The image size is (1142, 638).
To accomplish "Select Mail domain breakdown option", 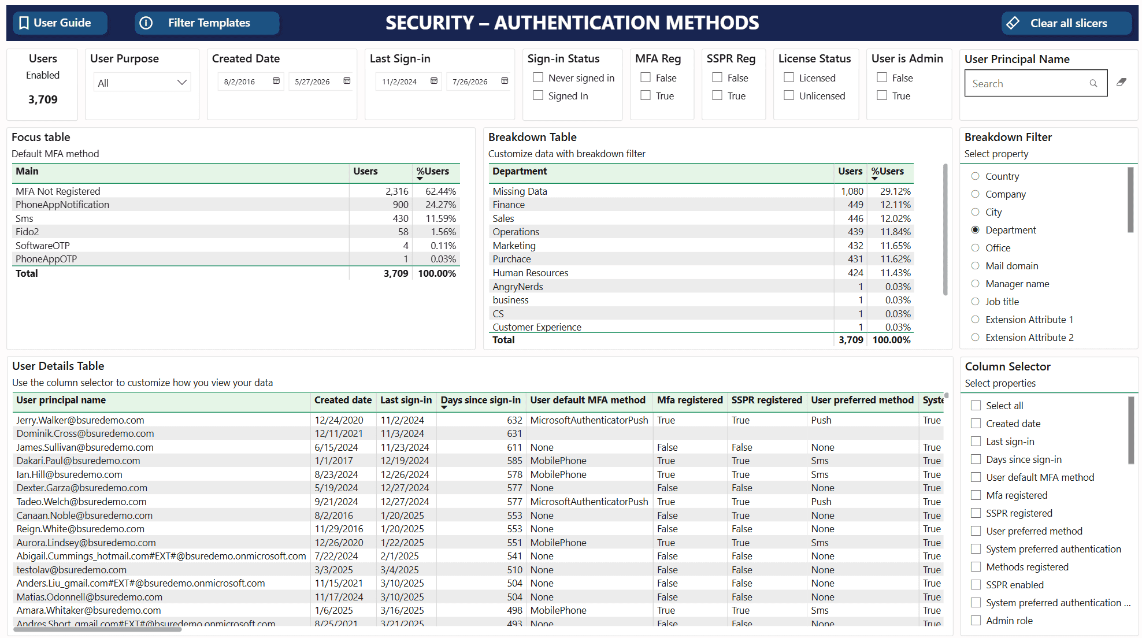I will click(976, 266).
